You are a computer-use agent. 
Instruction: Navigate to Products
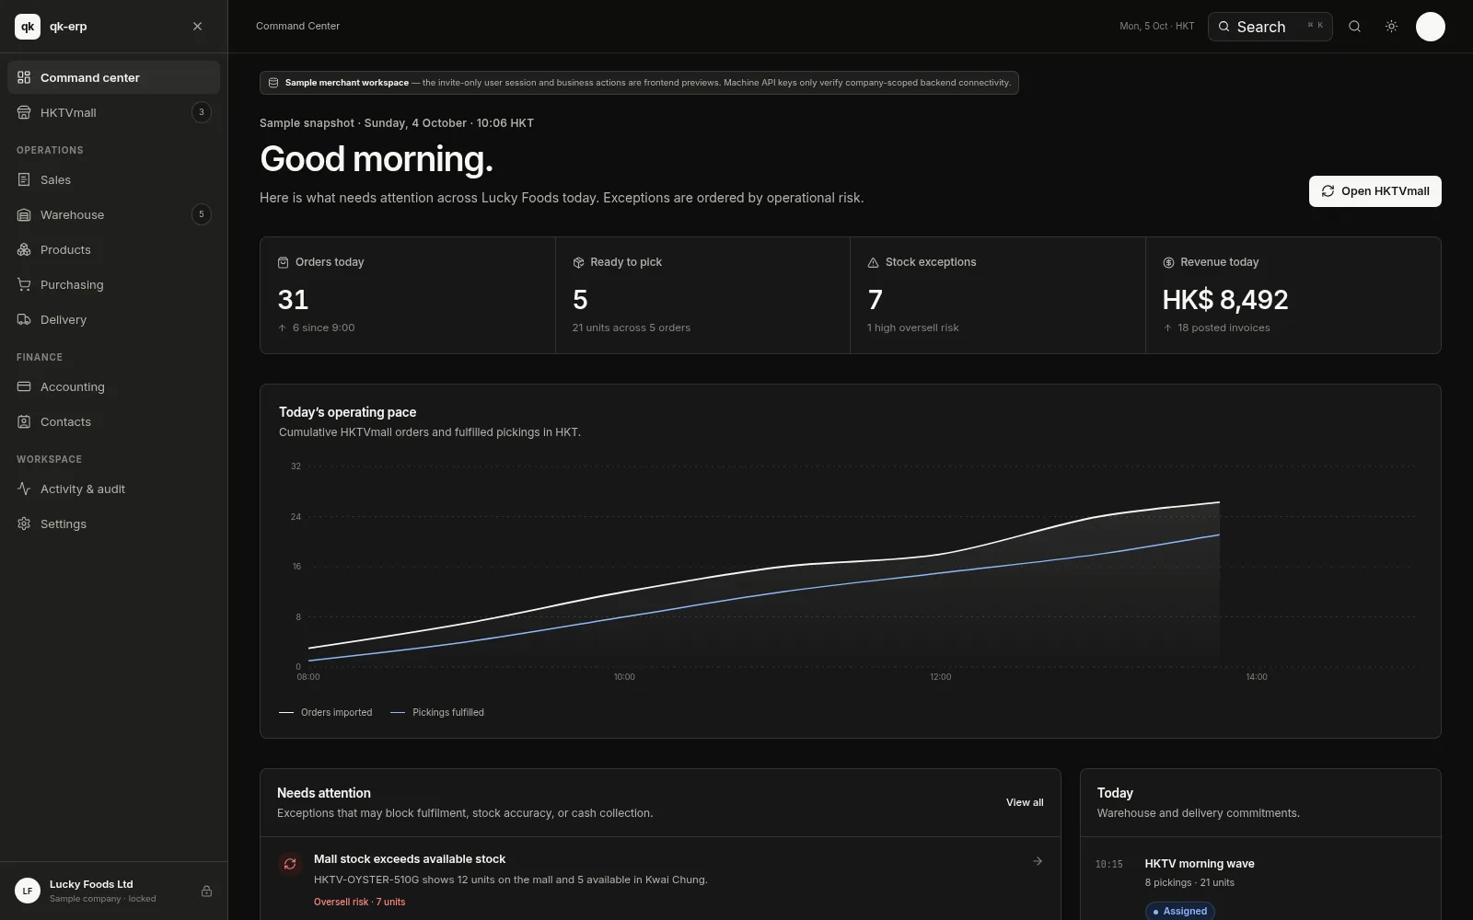113,249
